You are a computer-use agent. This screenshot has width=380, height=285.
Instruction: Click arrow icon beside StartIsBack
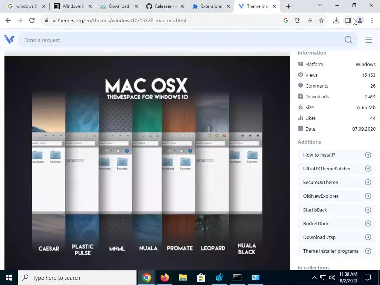368,210
